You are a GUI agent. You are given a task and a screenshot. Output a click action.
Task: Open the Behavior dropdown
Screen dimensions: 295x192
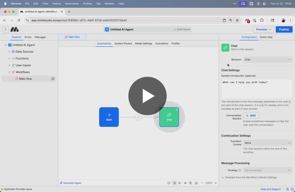267,59
